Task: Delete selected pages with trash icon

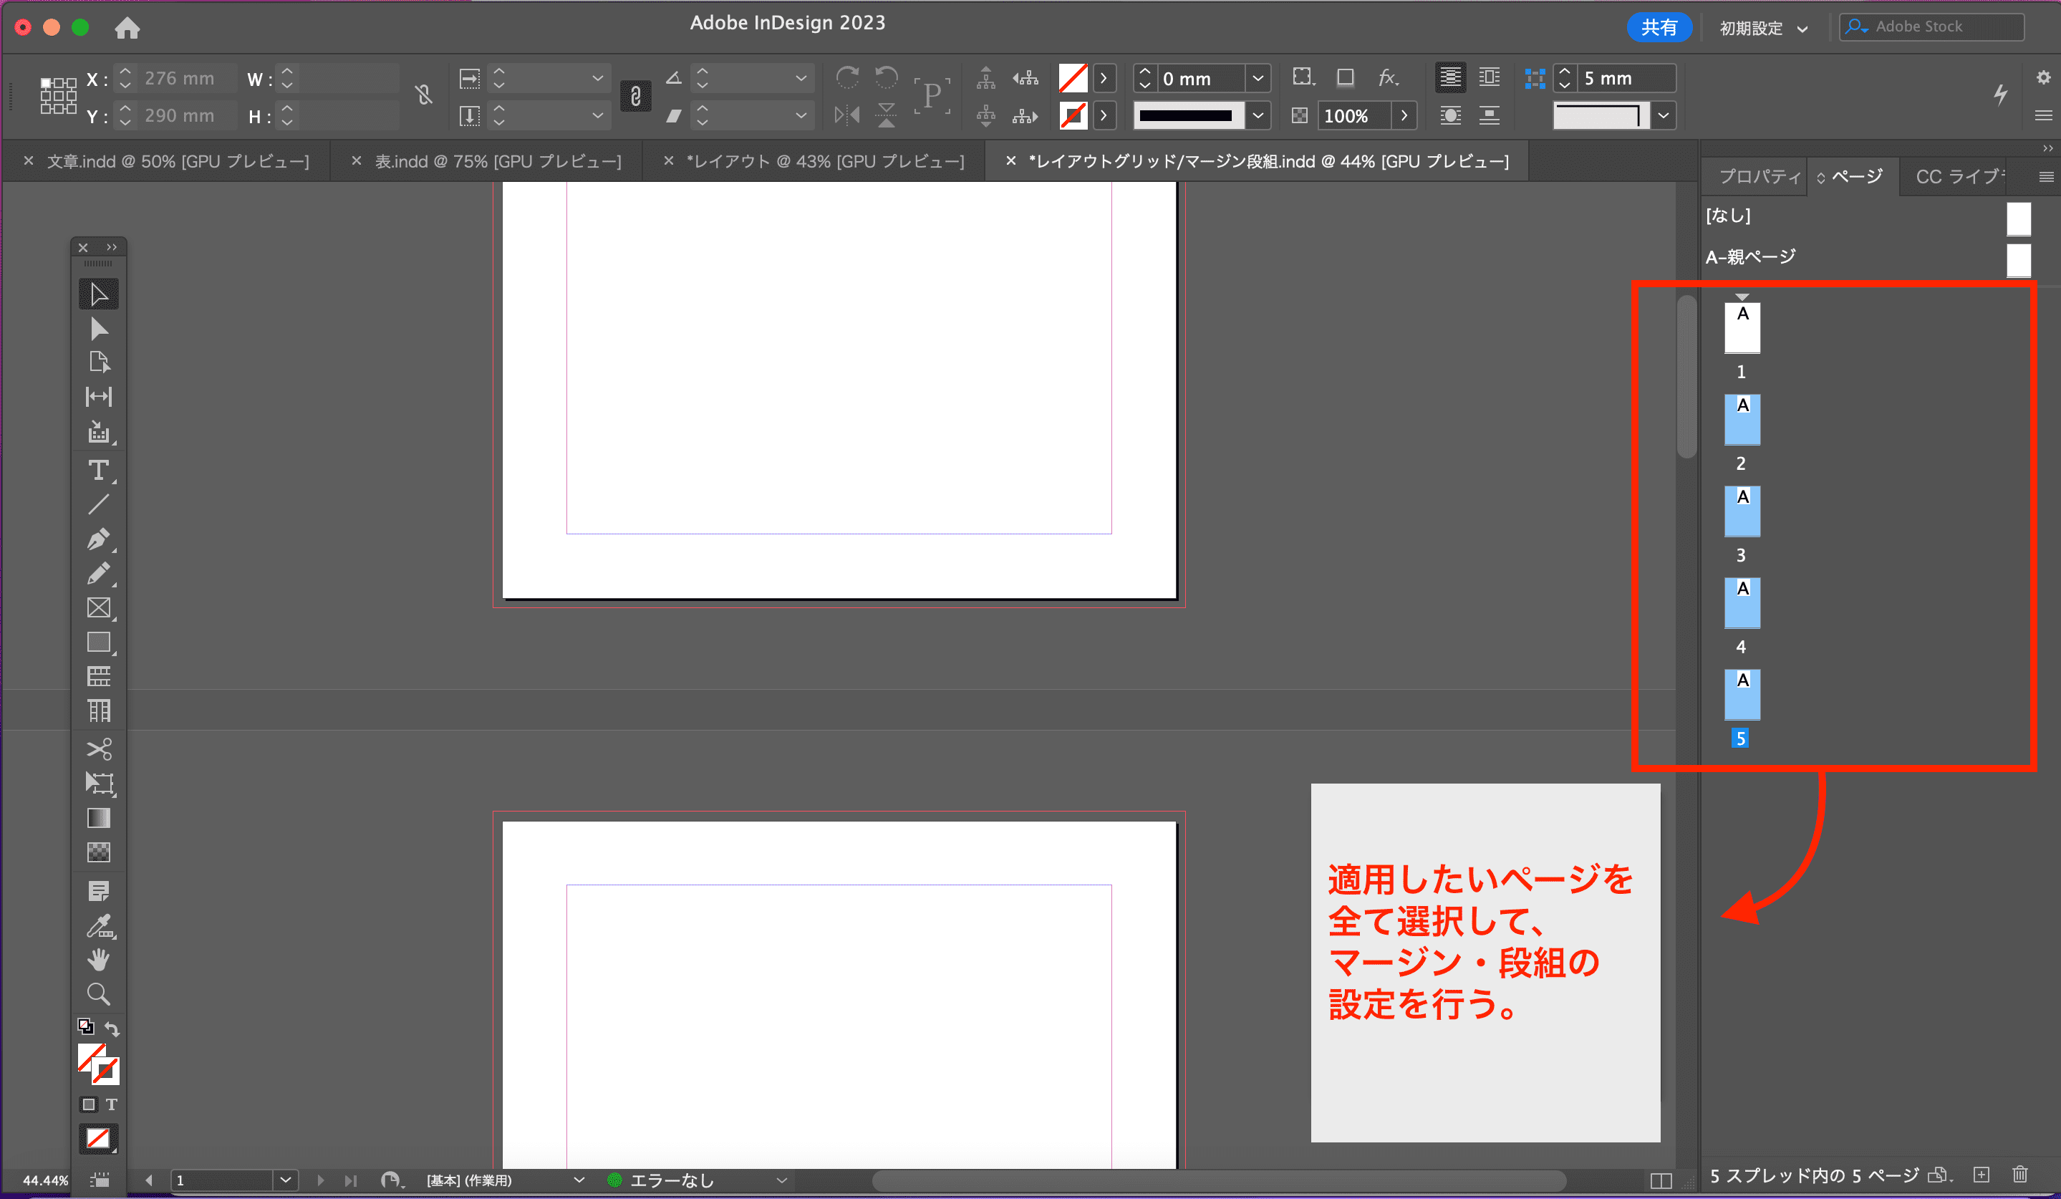Action: [2020, 1175]
